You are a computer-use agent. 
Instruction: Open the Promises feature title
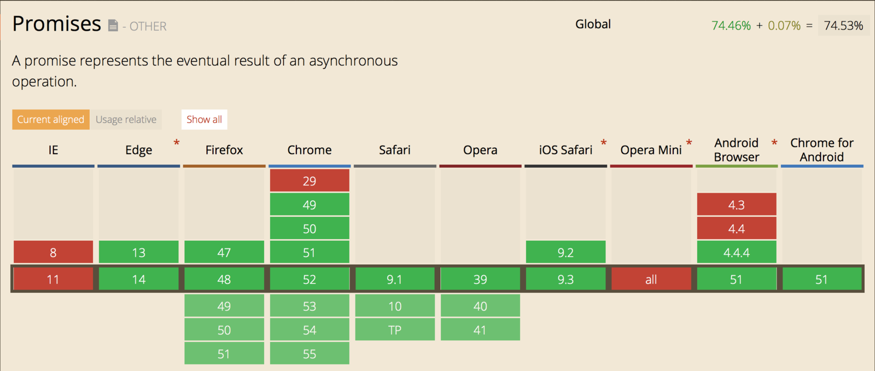[x=57, y=24]
